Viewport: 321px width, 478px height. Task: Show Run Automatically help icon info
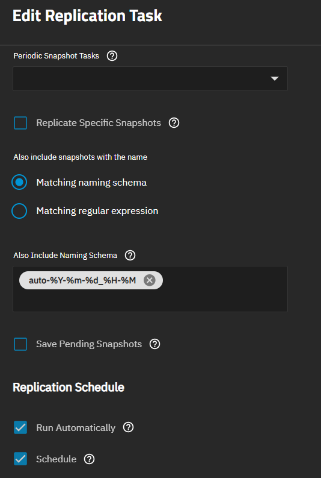point(128,427)
